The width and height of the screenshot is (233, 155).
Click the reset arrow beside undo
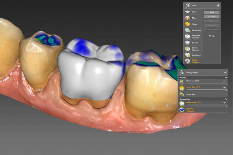(x=213, y=36)
